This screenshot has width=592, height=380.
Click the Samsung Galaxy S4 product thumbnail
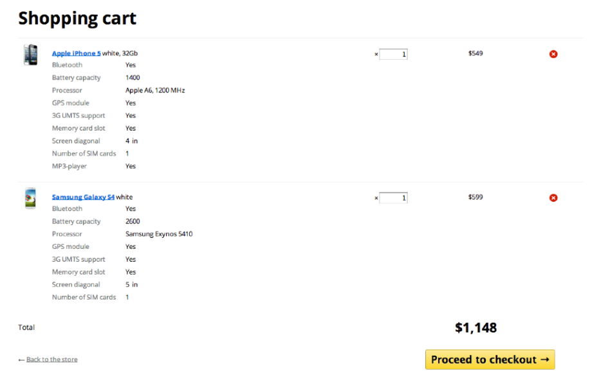coord(30,198)
